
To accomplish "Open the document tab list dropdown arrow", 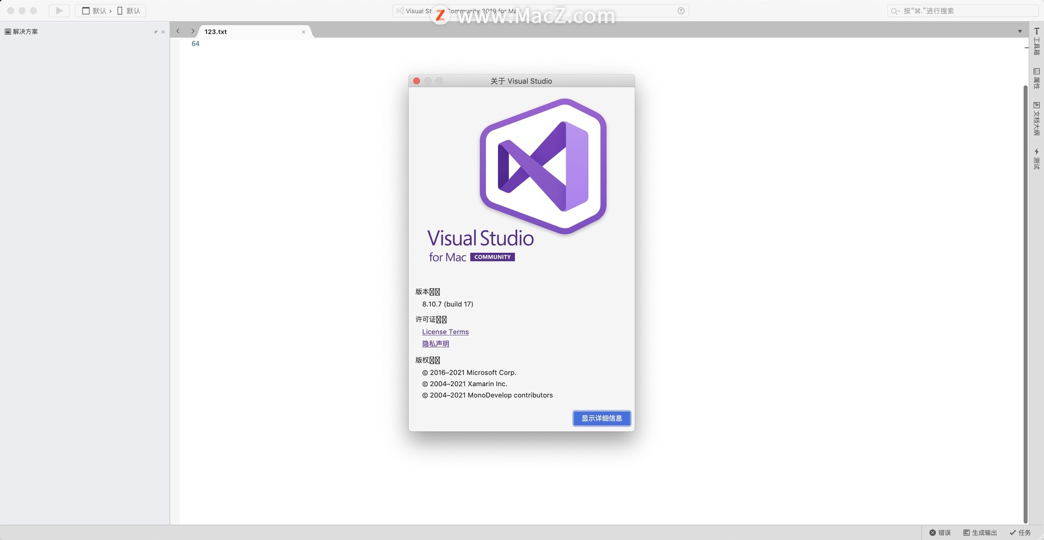I will click(1020, 32).
